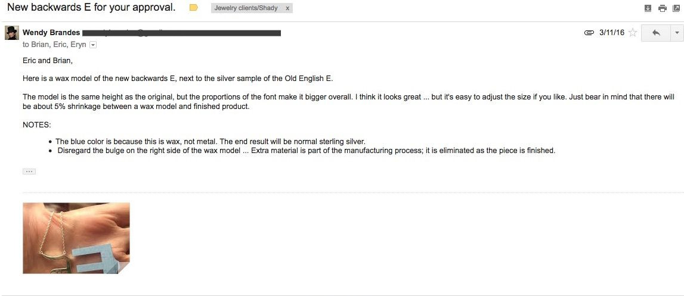Click Wendy Brandes profile picture
This screenshot has width=684, height=296.
[12, 33]
